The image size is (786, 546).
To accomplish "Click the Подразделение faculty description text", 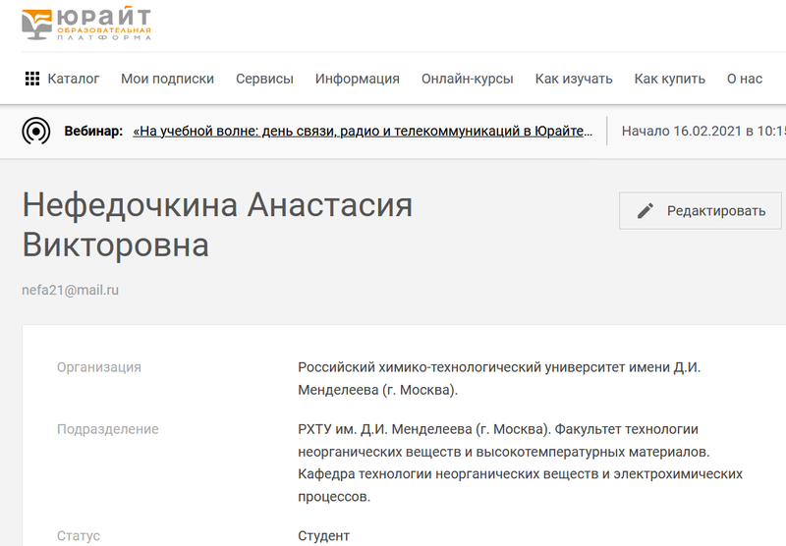I will (519, 463).
